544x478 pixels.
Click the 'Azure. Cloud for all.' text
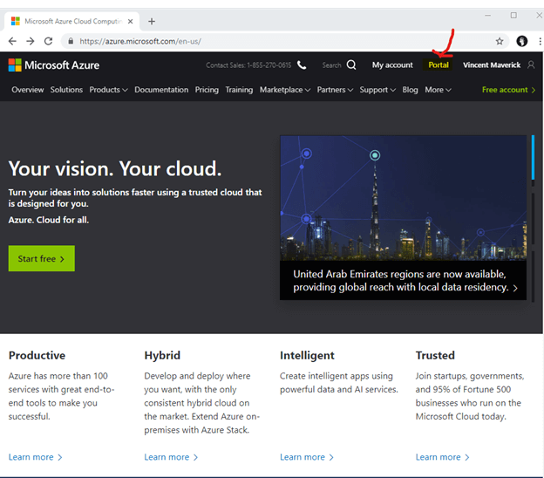49,220
